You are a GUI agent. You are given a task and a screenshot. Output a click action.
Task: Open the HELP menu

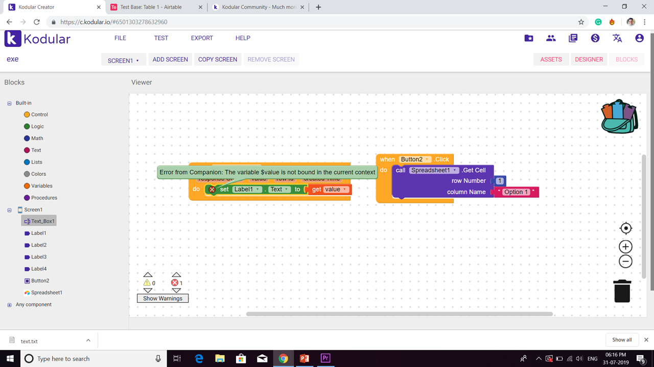click(243, 38)
